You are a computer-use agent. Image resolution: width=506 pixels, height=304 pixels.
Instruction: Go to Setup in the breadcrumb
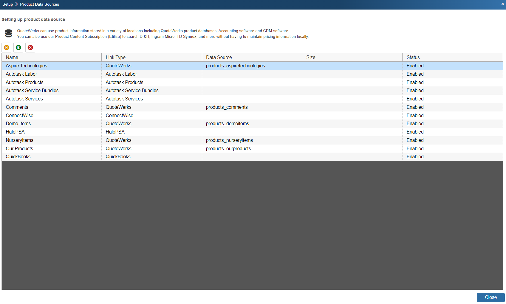(8, 4)
